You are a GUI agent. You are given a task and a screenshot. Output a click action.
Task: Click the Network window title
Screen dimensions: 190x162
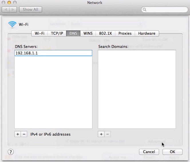point(95,3)
